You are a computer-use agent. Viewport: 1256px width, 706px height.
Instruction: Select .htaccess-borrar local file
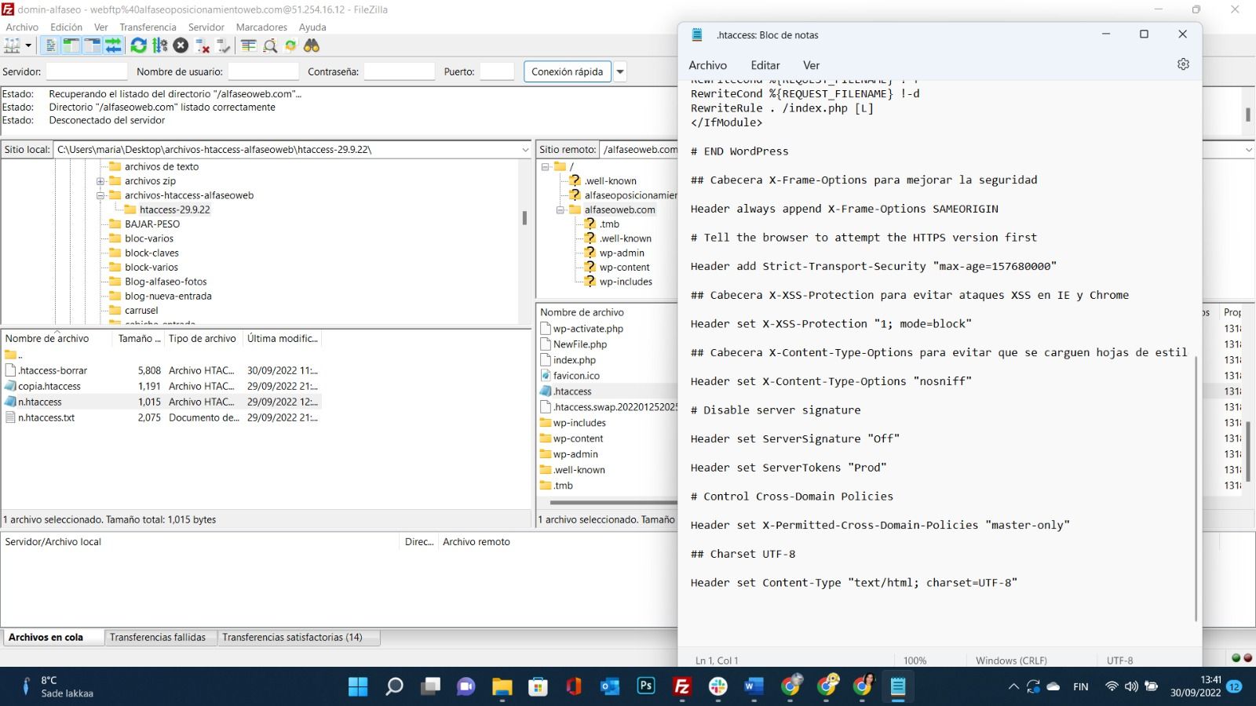click(x=53, y=370)
